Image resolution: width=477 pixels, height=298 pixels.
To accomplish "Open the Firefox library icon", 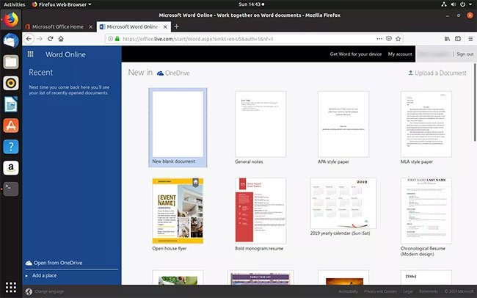I will coord(447,39).
